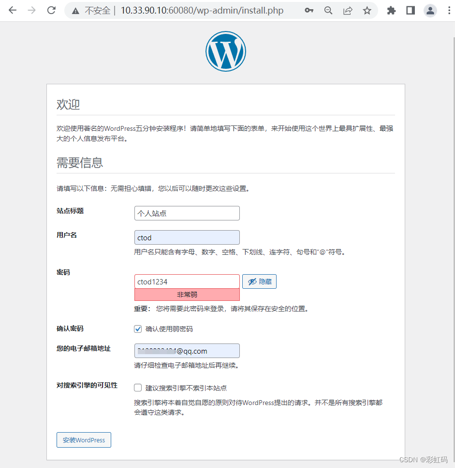The image size is (455, 468).
Task: Click the 确认密码 label
Action: pyautogui.click(x=70, y=328)
